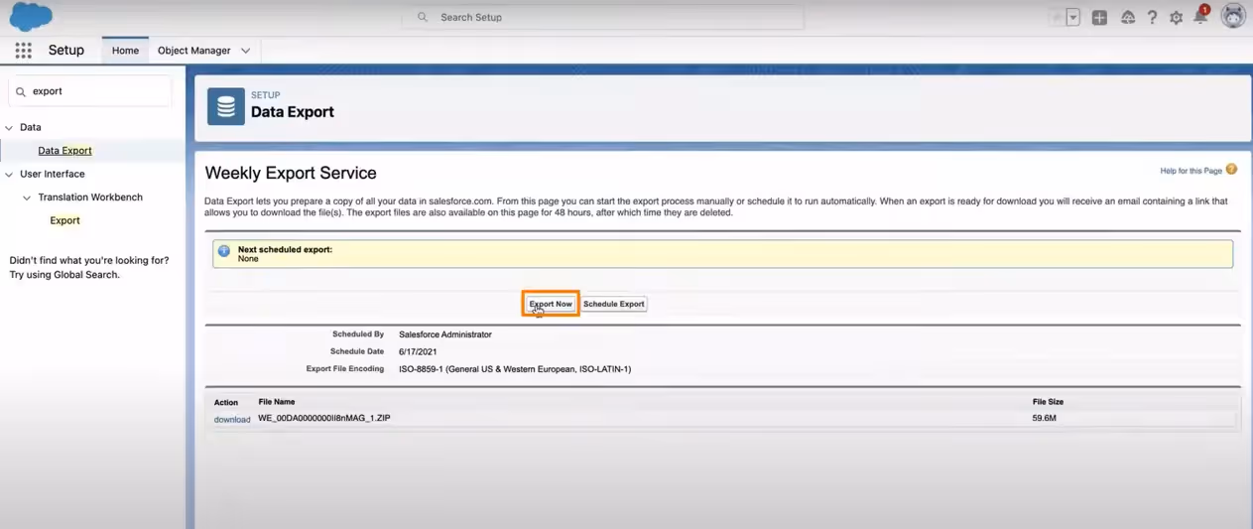Click the file name WE_00DA0000000Il8nMAG_1.ZIP
The width and height of the screenshot is (1253, 529).
pos(324,419)
